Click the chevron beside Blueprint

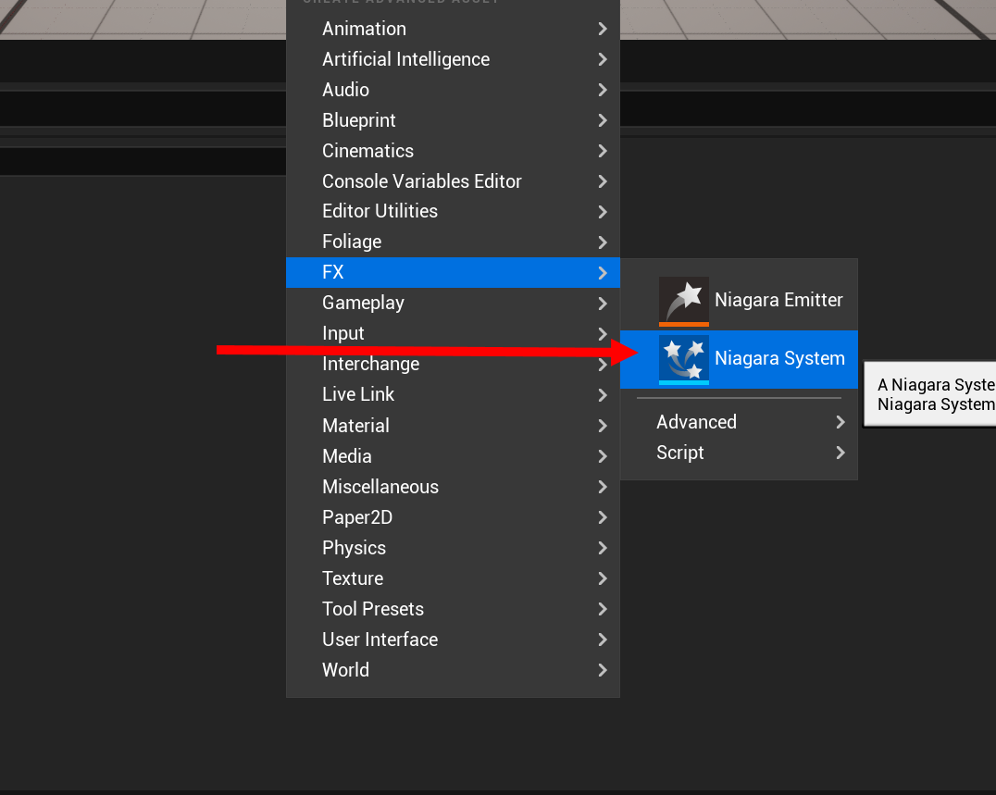[x=603, y=120]
